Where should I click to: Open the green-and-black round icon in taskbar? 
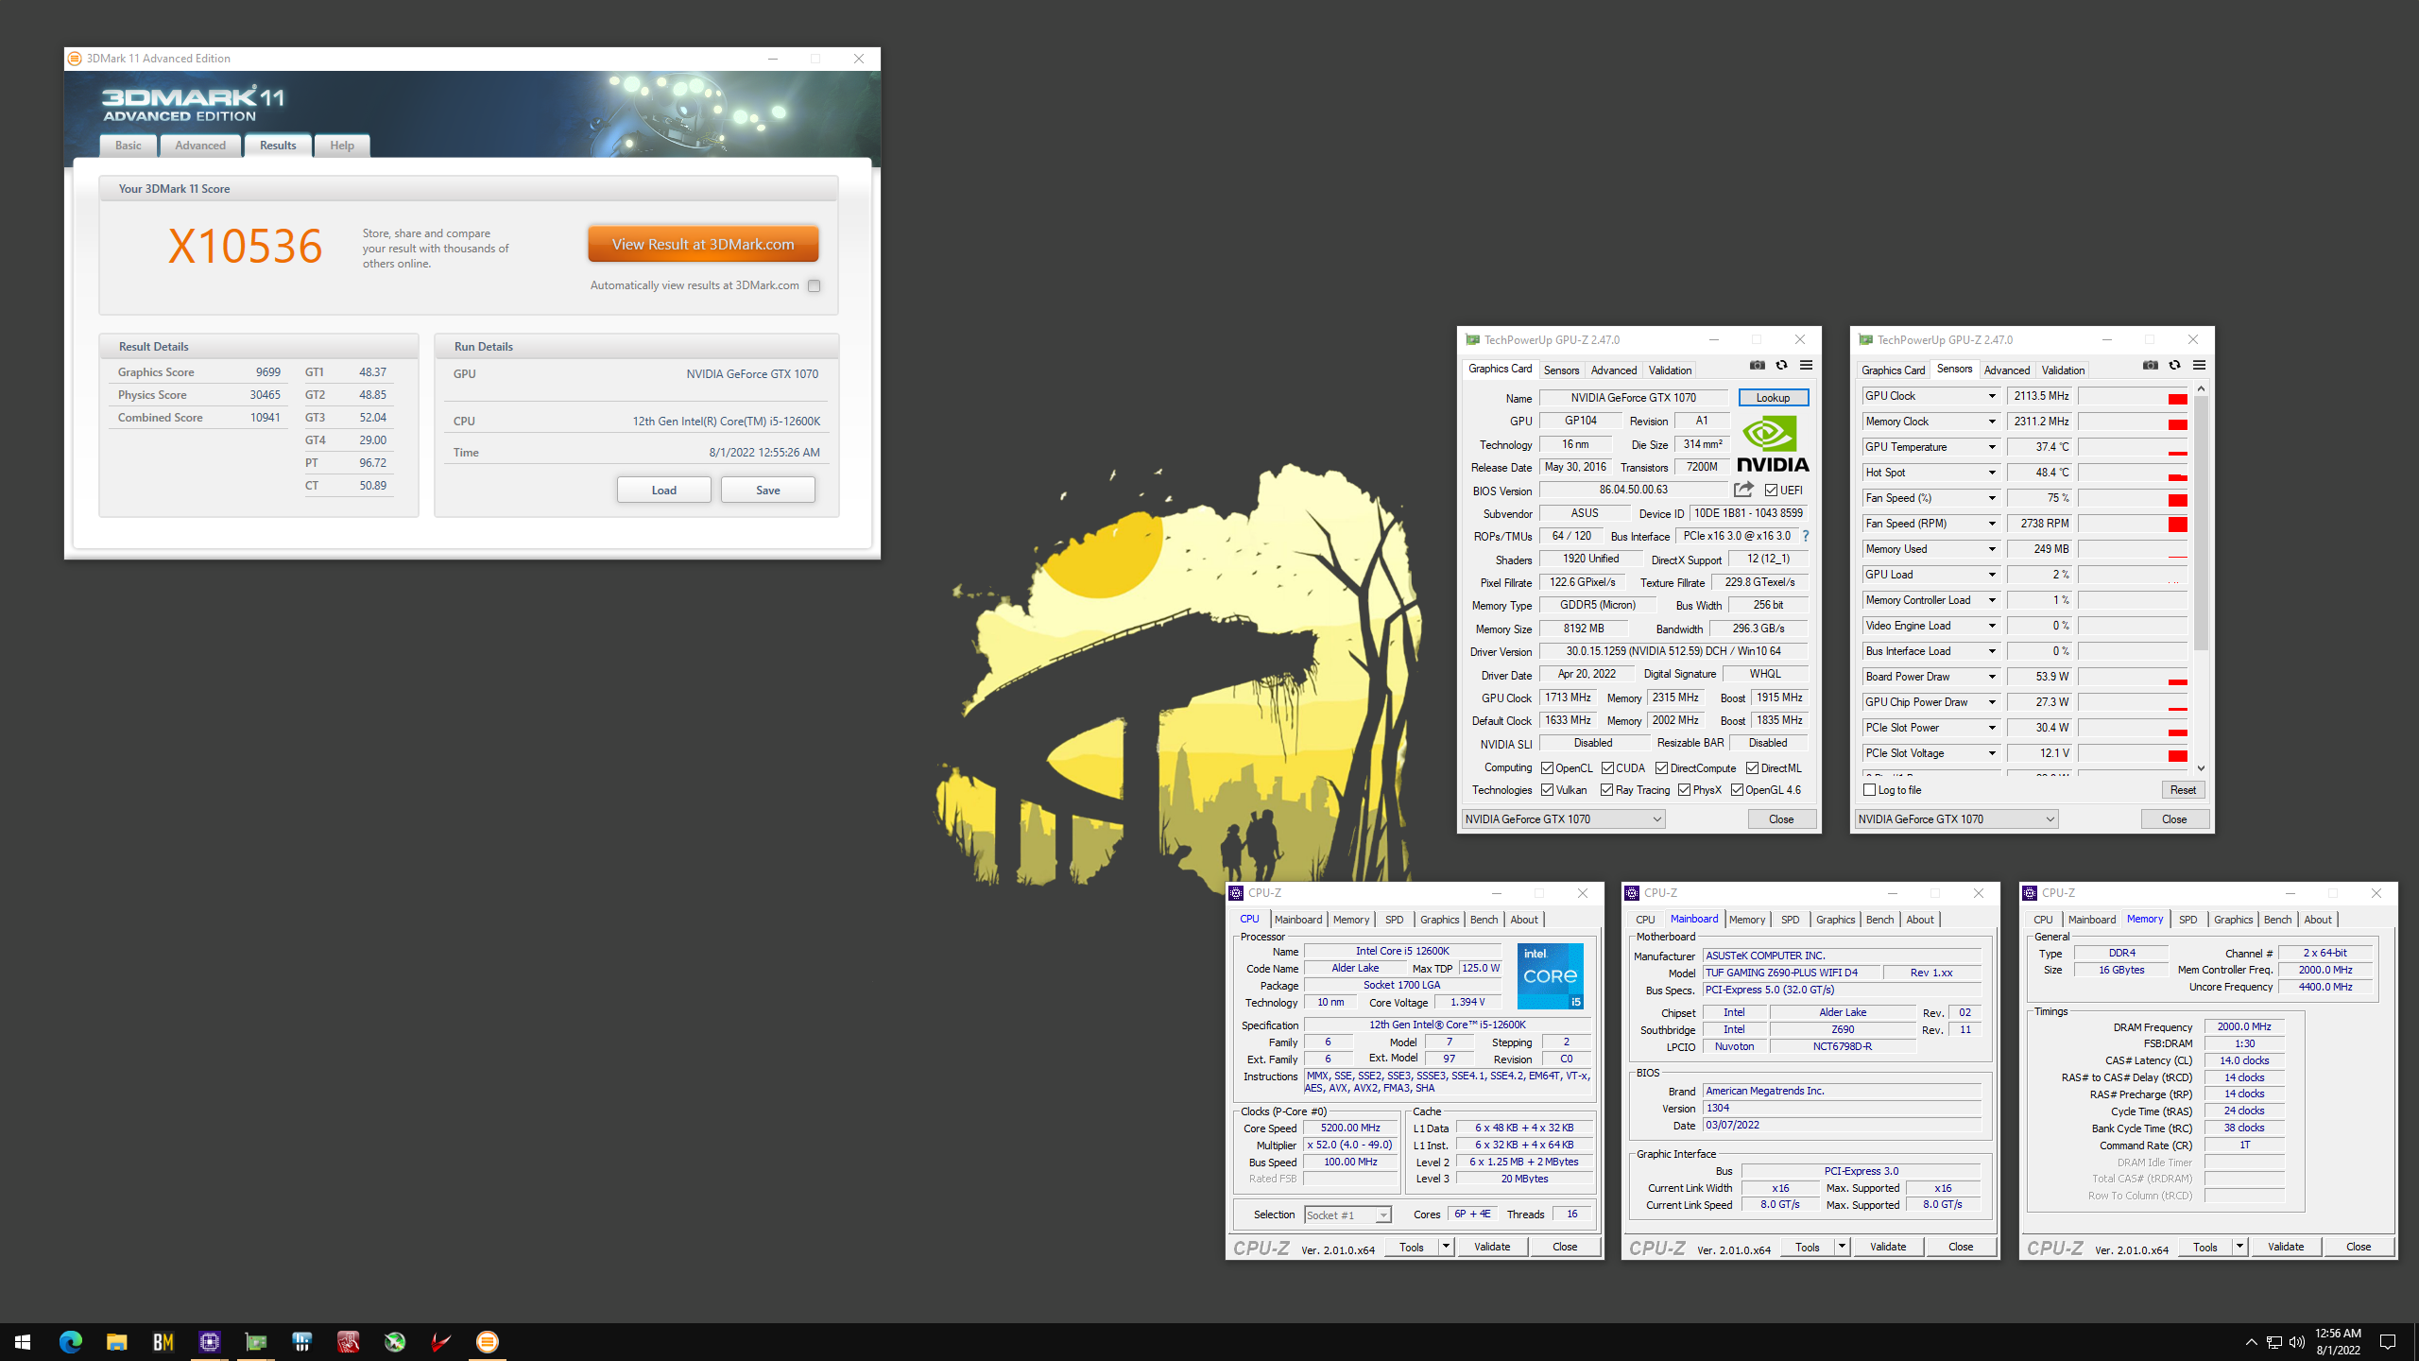(395, 1341)
